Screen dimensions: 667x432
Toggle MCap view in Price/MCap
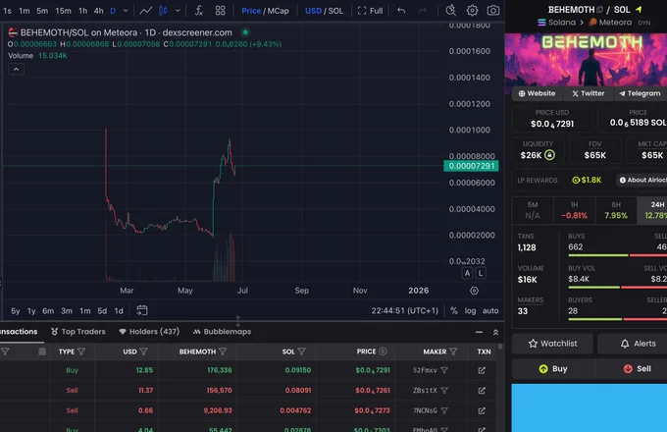click(x=279, y=11)
